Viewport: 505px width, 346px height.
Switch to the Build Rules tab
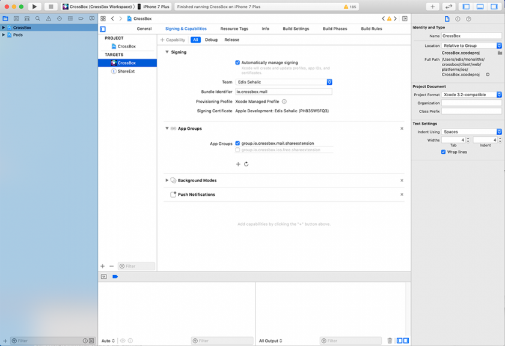click(x=372, y=29)
